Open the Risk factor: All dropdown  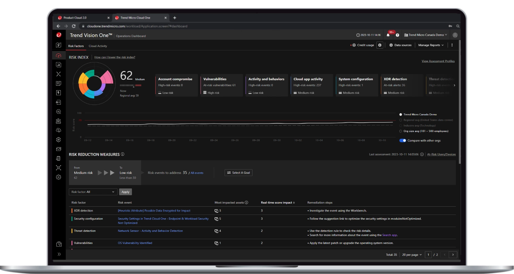(x=93, y=192)
